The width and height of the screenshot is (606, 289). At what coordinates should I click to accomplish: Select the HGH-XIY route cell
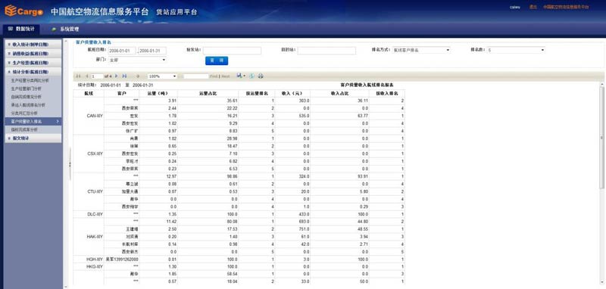coord(89,259)
